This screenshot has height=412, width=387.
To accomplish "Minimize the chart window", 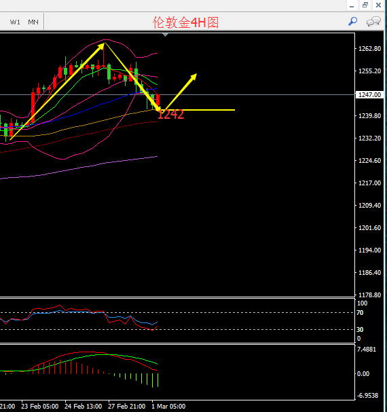I will click(352, 5).
